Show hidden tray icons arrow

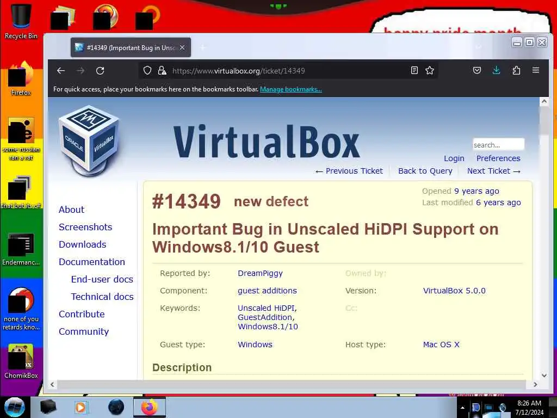coord(462,408)
